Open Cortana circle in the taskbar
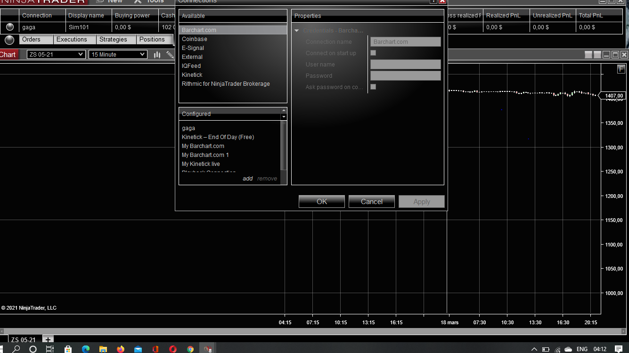This screenshot has height=353, width=629. click(33, 349)
